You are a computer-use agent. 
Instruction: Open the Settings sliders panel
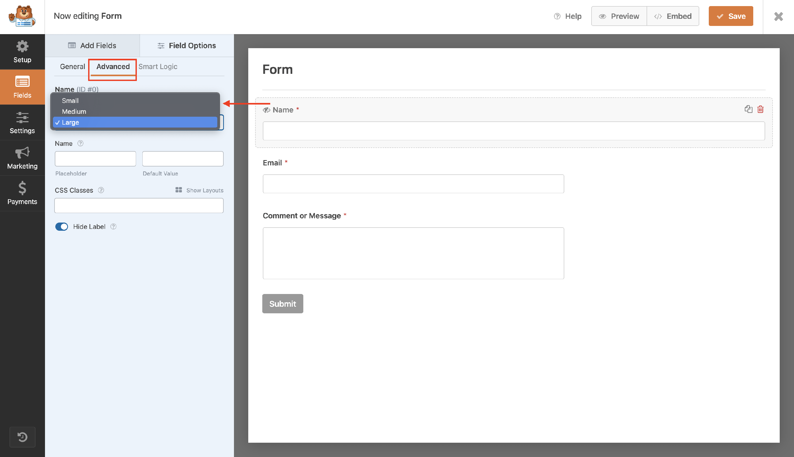point(22,123)
